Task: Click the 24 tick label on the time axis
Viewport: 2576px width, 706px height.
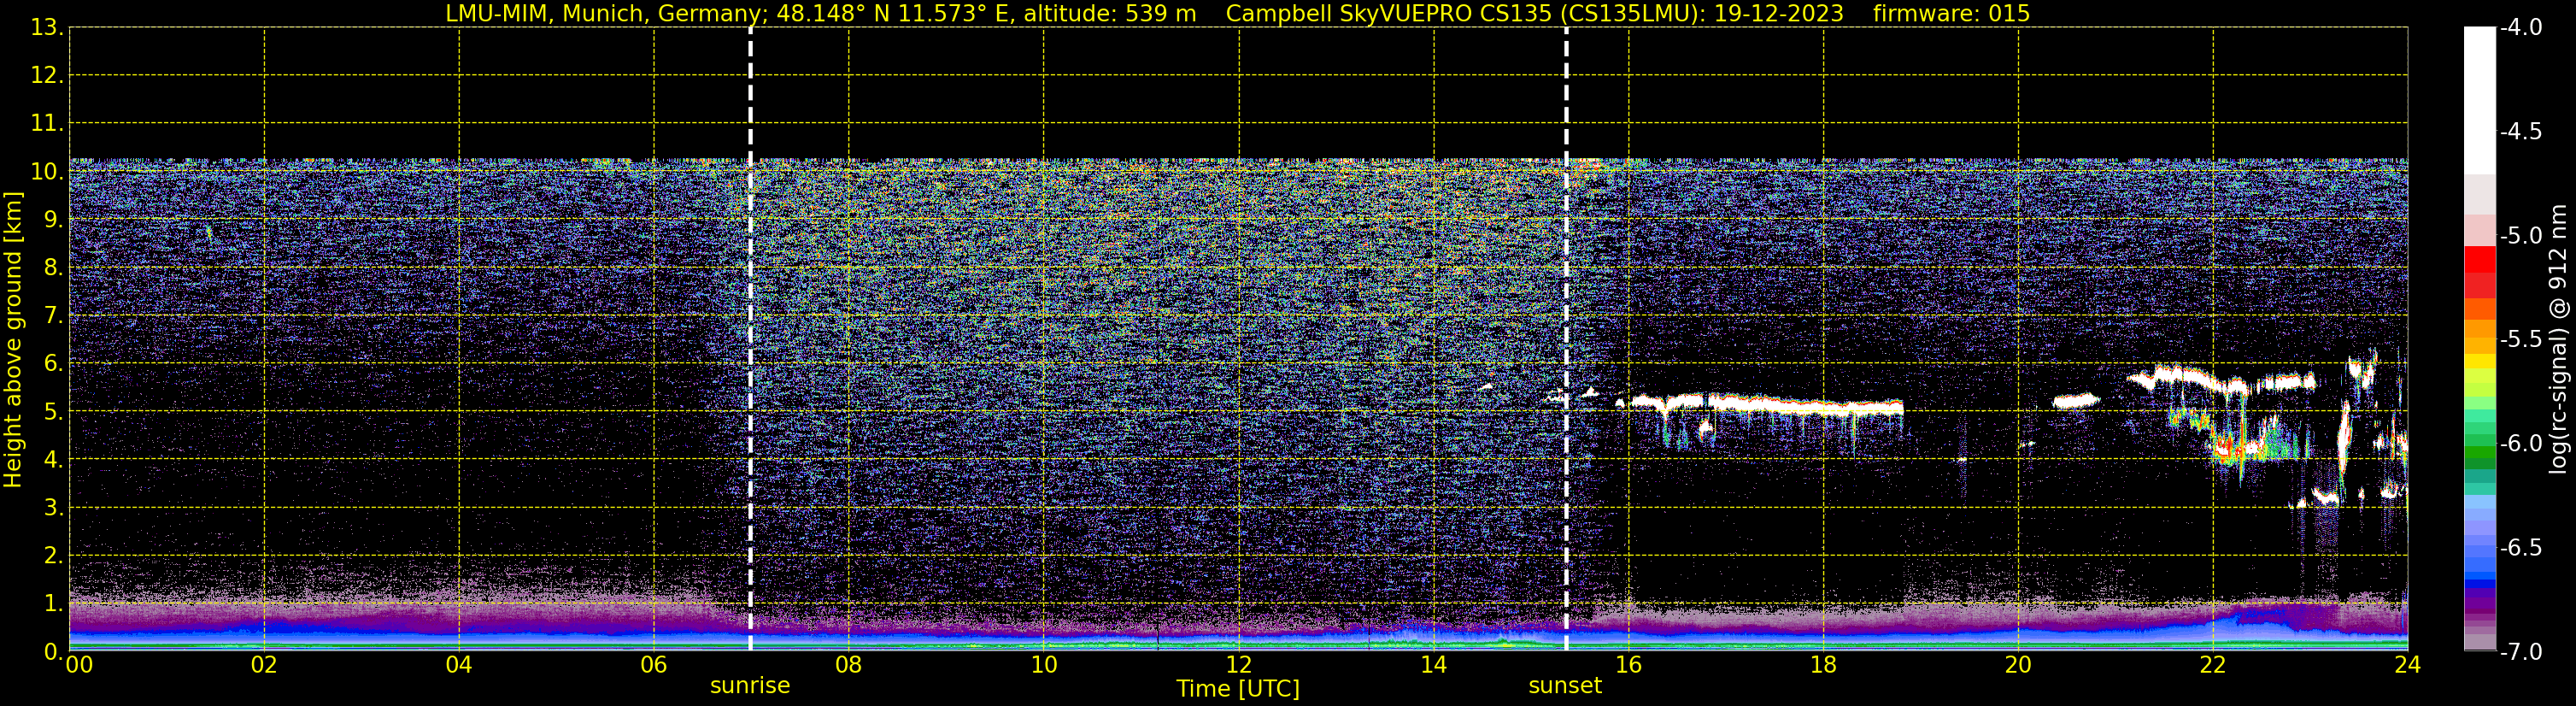Action: coord(2408,665)
